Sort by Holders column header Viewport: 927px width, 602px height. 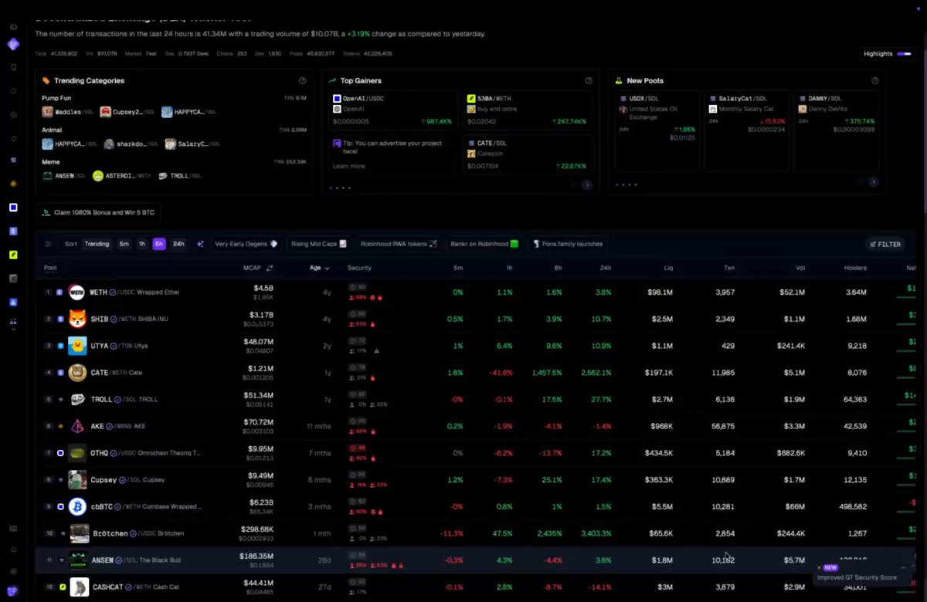(x=855, y=268)
